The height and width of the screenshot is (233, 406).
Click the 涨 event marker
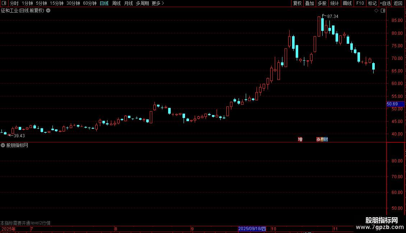(318, 139)
